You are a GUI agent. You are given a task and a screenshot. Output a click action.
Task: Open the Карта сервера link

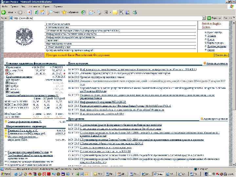(215, 43)
